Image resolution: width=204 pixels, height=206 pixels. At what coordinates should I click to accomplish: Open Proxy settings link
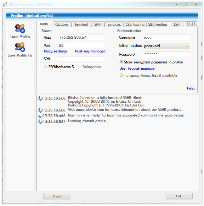point(56,51)
